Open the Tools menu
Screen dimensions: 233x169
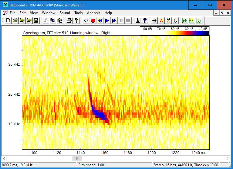(78, 13)
